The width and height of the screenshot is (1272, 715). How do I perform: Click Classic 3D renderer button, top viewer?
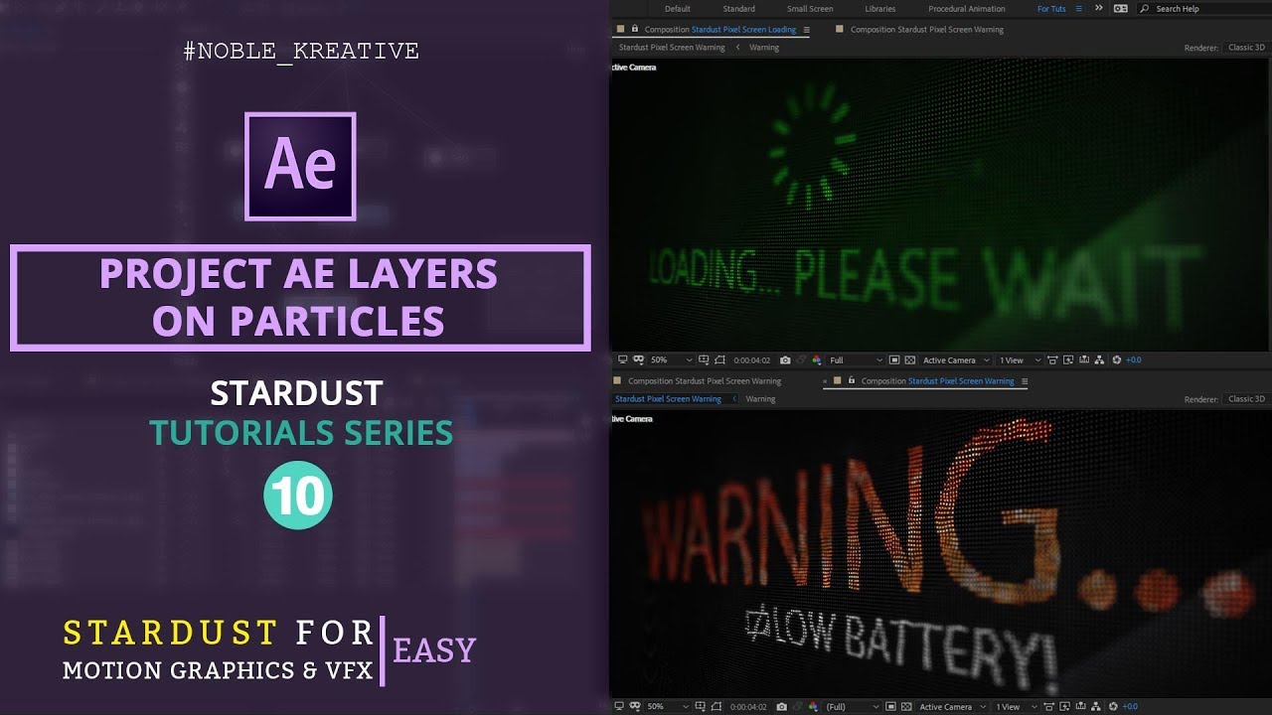pyautogui.click(x=1246, y=48)
